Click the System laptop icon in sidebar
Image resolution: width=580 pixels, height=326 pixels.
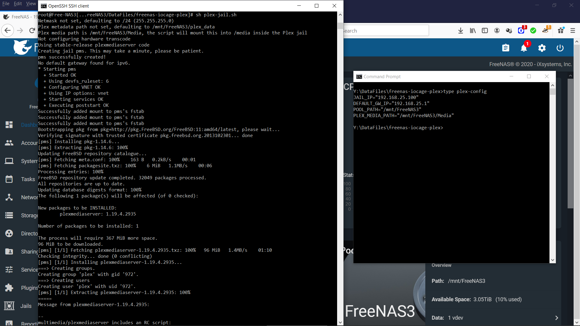9,161
